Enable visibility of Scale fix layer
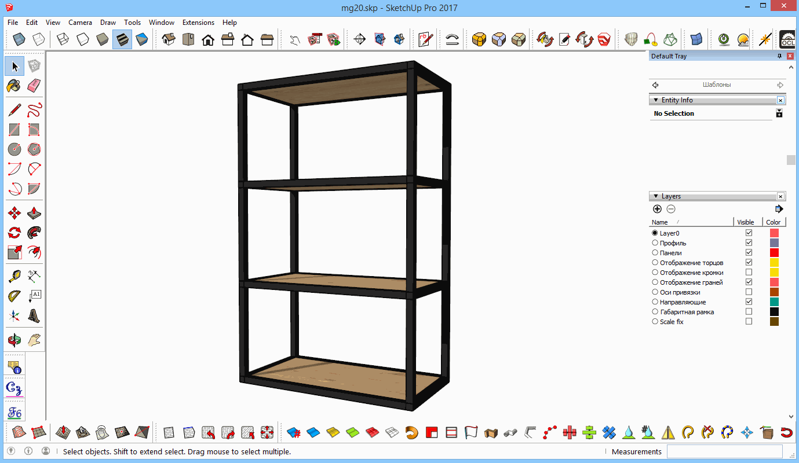This screenshot has width=799, height=463. click(749, 322)
